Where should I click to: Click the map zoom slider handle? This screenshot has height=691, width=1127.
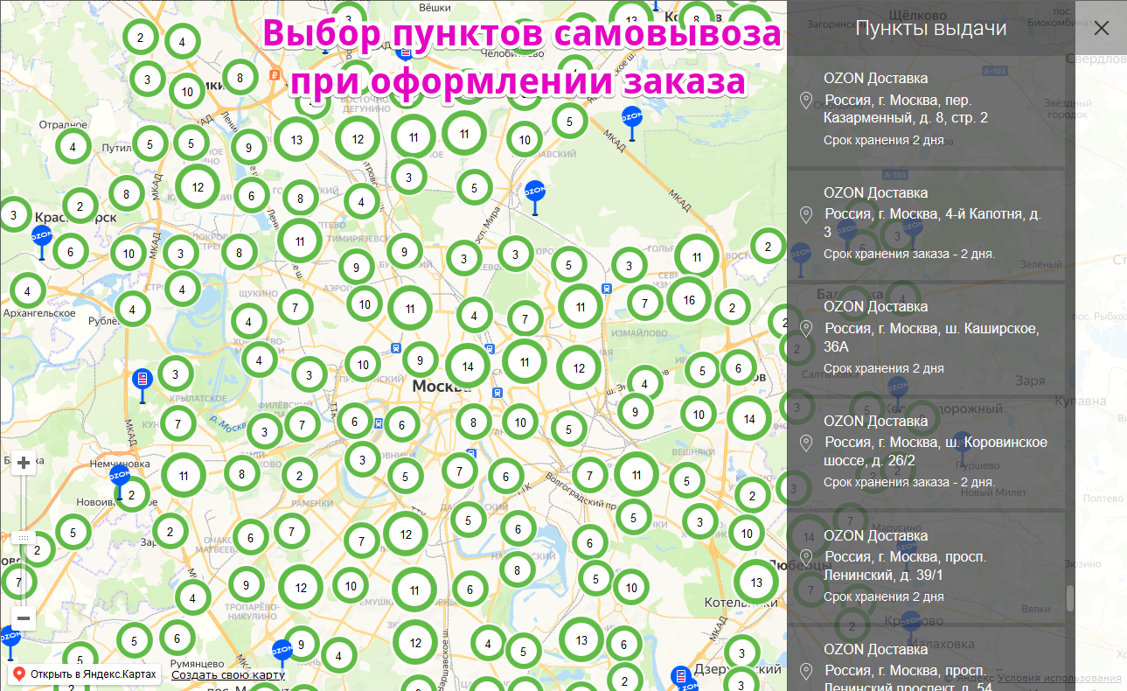24,537
